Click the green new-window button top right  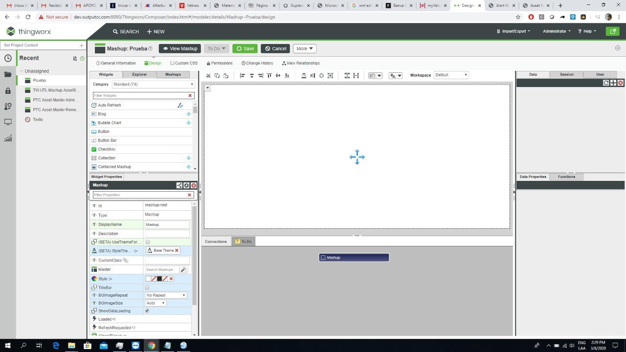click(612, 31)
